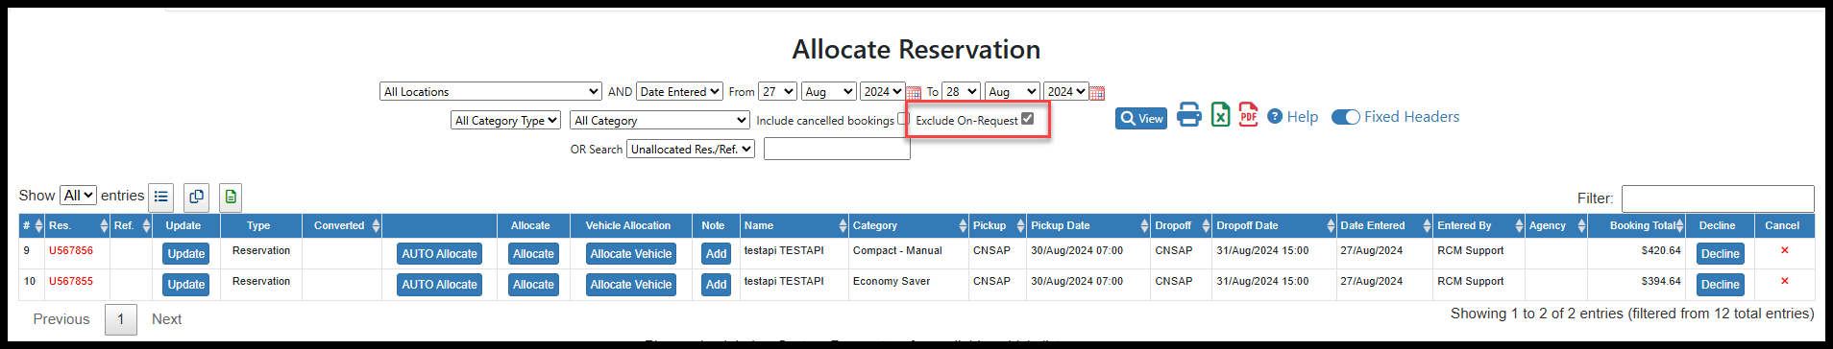Cancel reservation U567856 with red X
1833x349 pixels.
(x=1784, y=250)
